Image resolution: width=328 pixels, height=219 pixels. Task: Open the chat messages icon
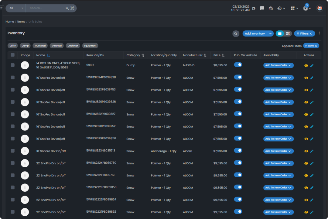tap(262, 8)
